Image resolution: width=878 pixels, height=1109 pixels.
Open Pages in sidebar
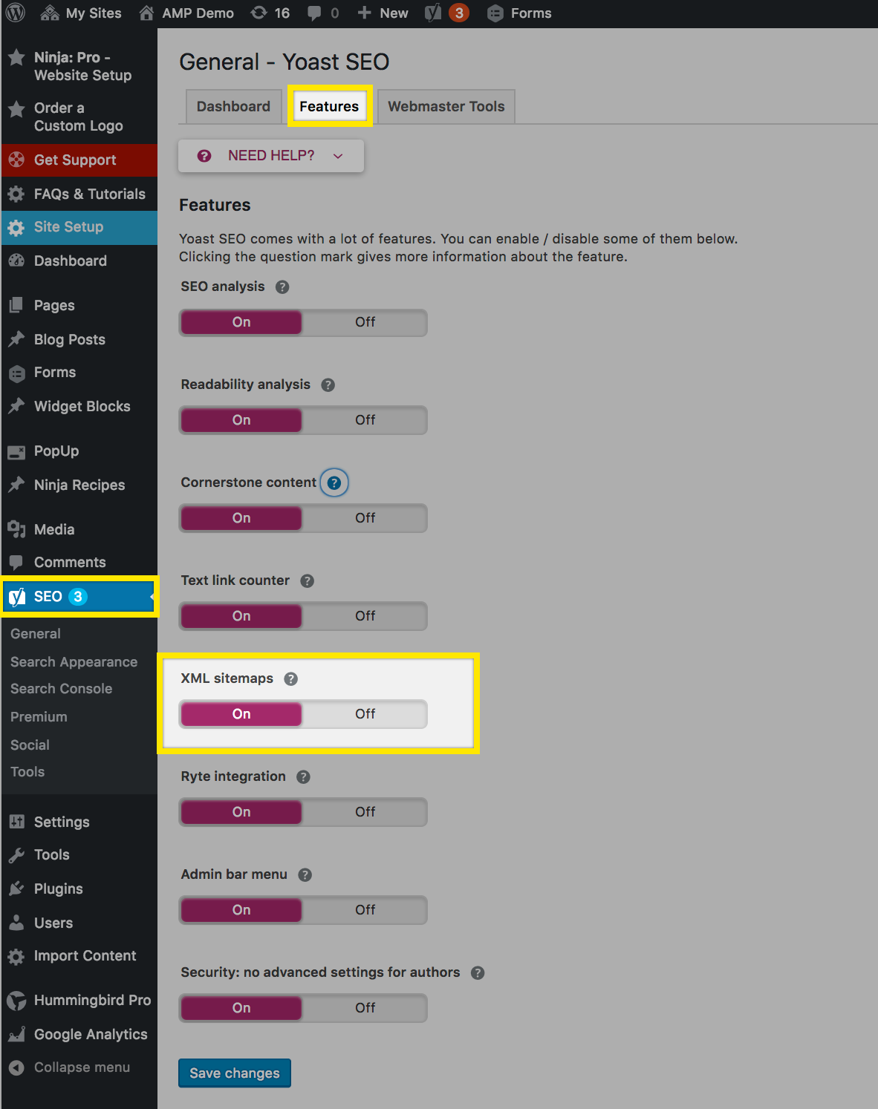pos(79,305)
